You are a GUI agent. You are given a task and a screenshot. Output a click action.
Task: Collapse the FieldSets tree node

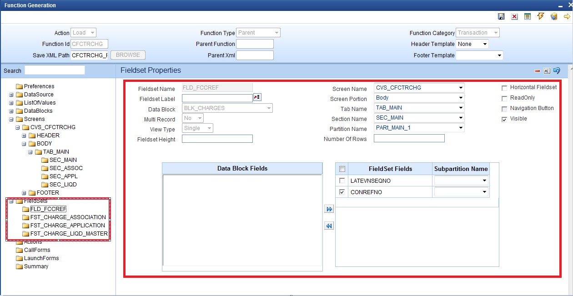(x=11, y=201)
